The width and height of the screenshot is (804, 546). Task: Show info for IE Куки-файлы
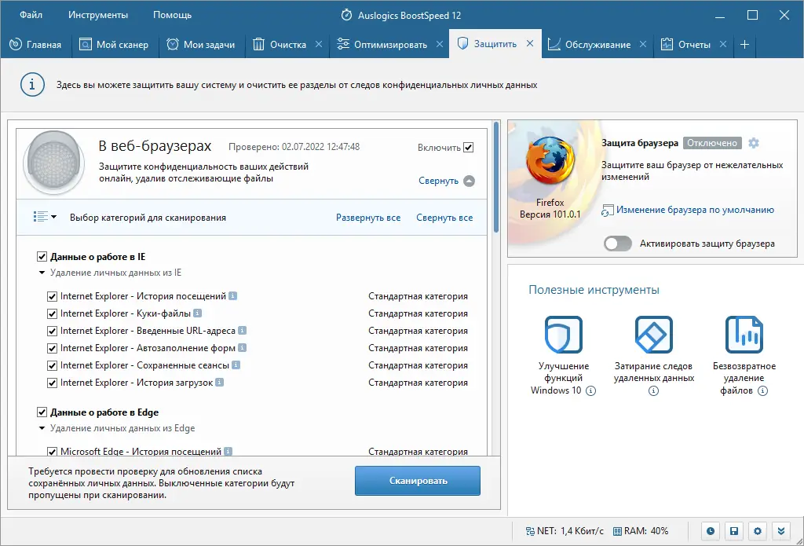(x=197, y=313)
